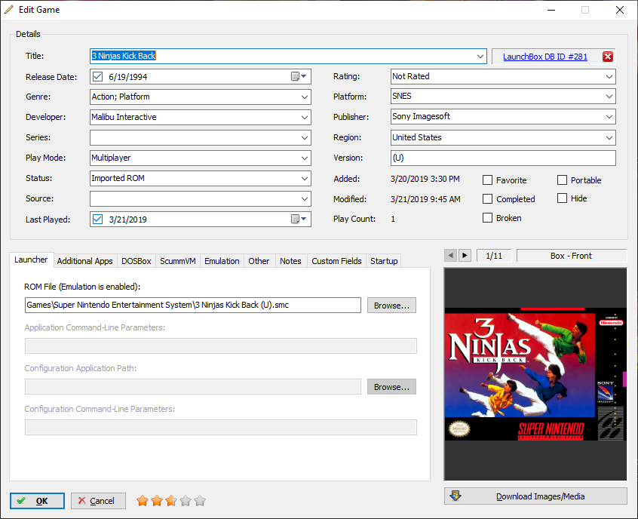Remove the LaunchBox DB ID link with the red X
The image size is (638, 519).
pos(608,57)
